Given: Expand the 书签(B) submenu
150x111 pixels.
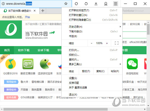Looking at the screenshot, I should [x=92, y=36].
